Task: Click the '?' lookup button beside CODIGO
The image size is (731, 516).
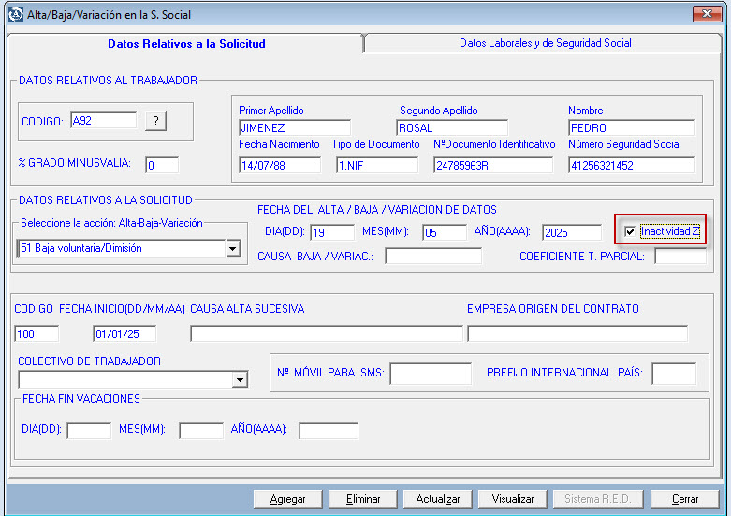Action: pos(155,121)
